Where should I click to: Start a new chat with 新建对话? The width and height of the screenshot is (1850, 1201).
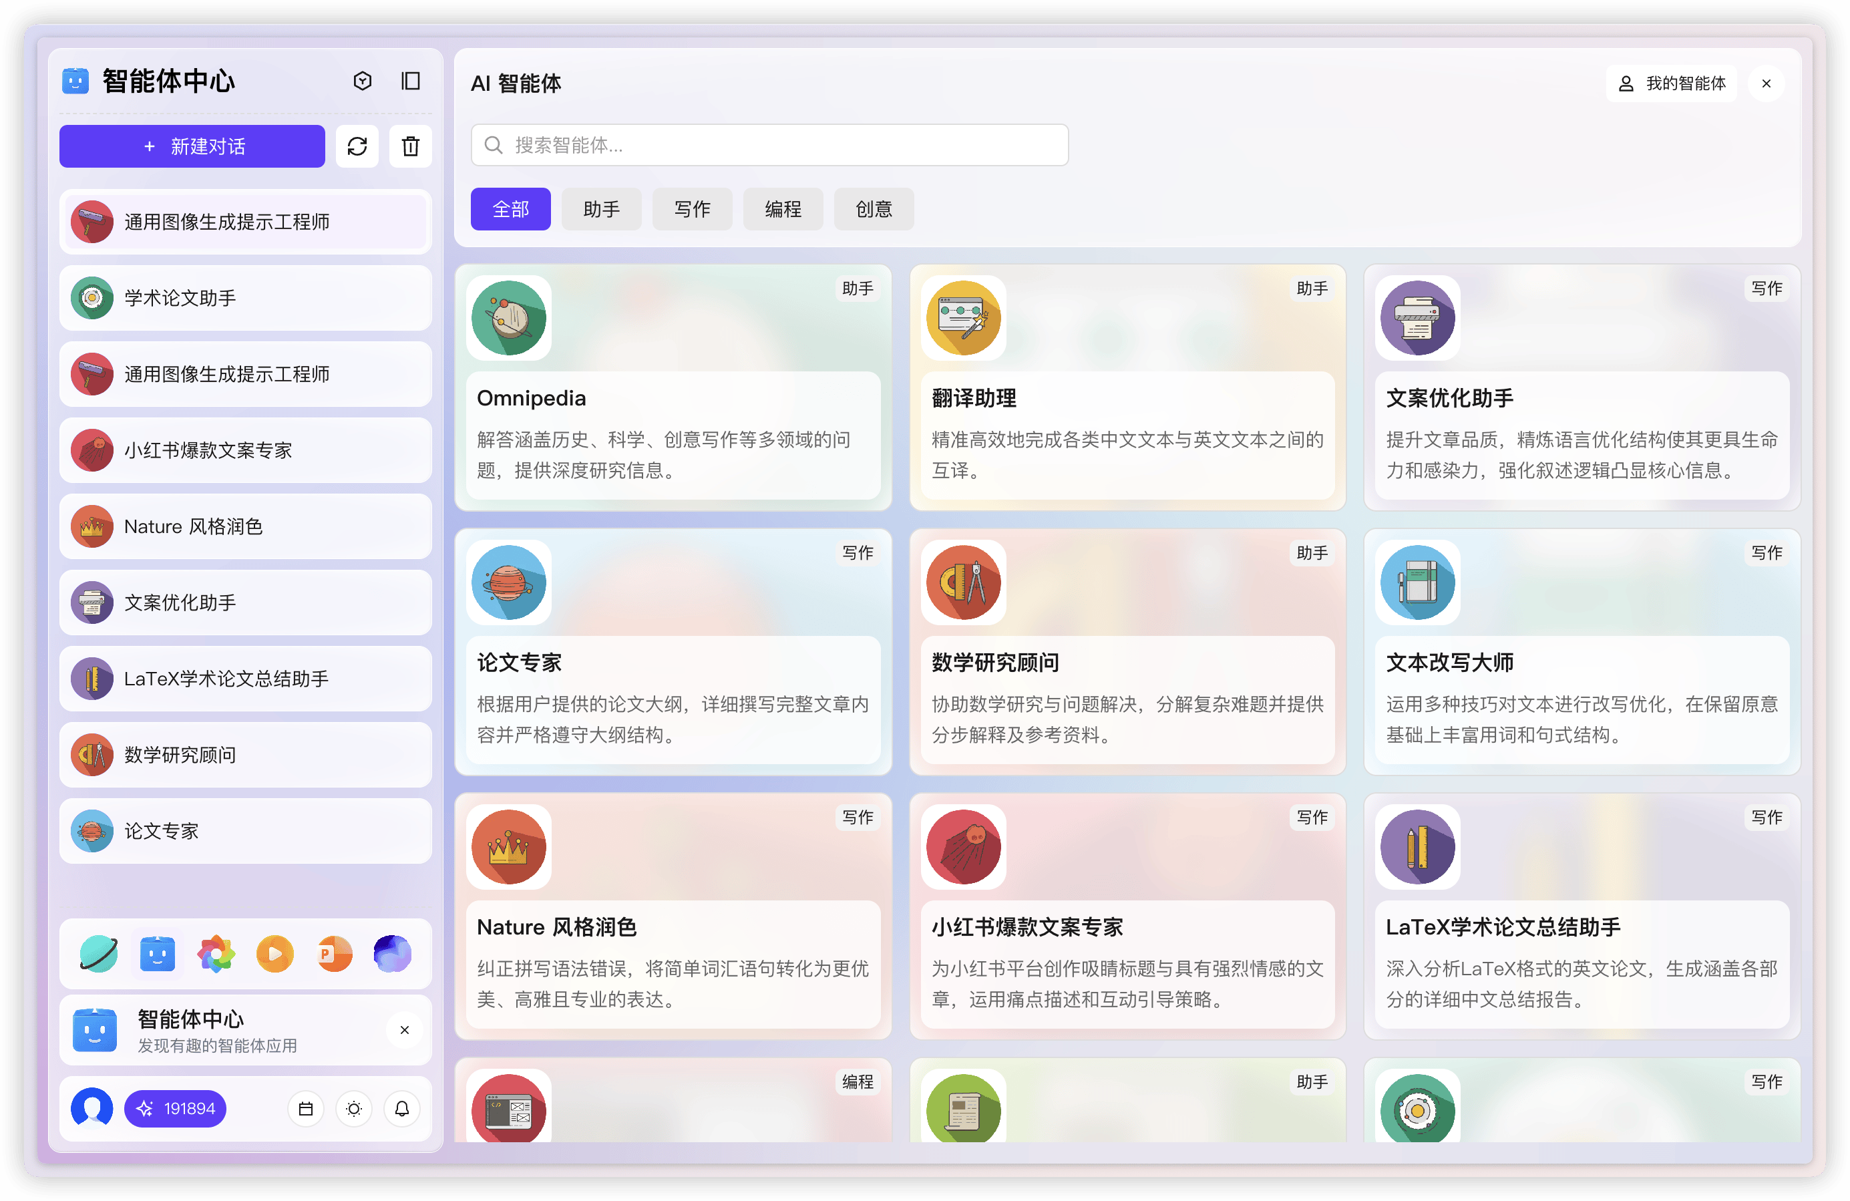pos(192,146)
